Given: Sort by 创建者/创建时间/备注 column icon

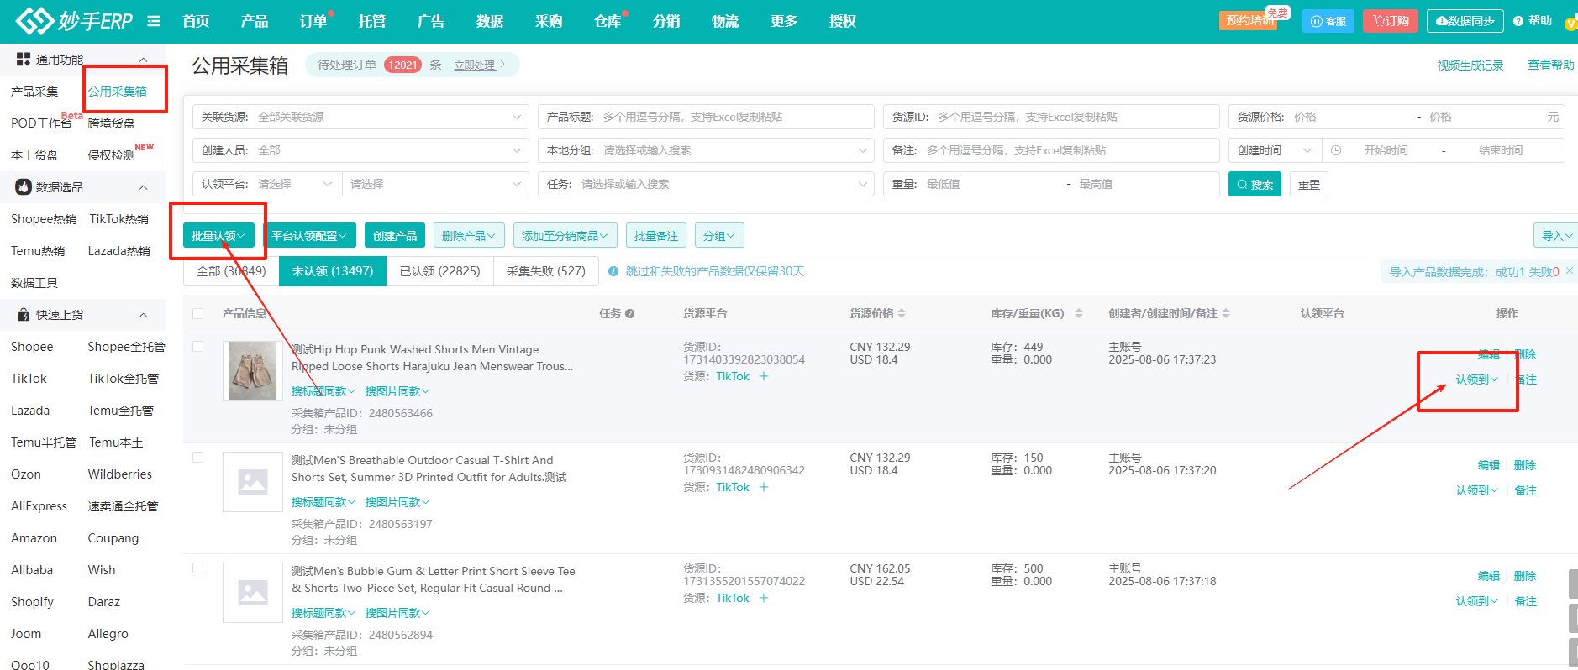Looking at the screenshot, I should (1226, 313).
